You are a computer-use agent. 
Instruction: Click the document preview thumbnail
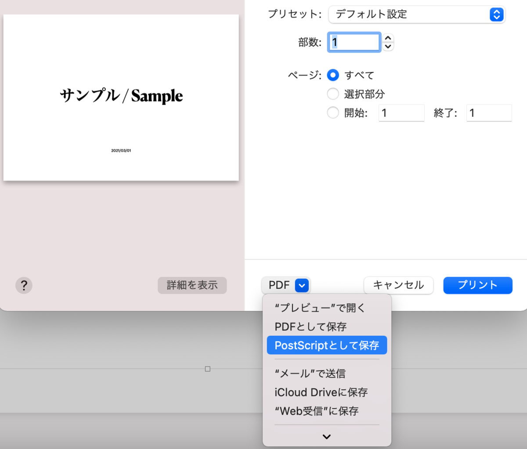pos(121,97)
